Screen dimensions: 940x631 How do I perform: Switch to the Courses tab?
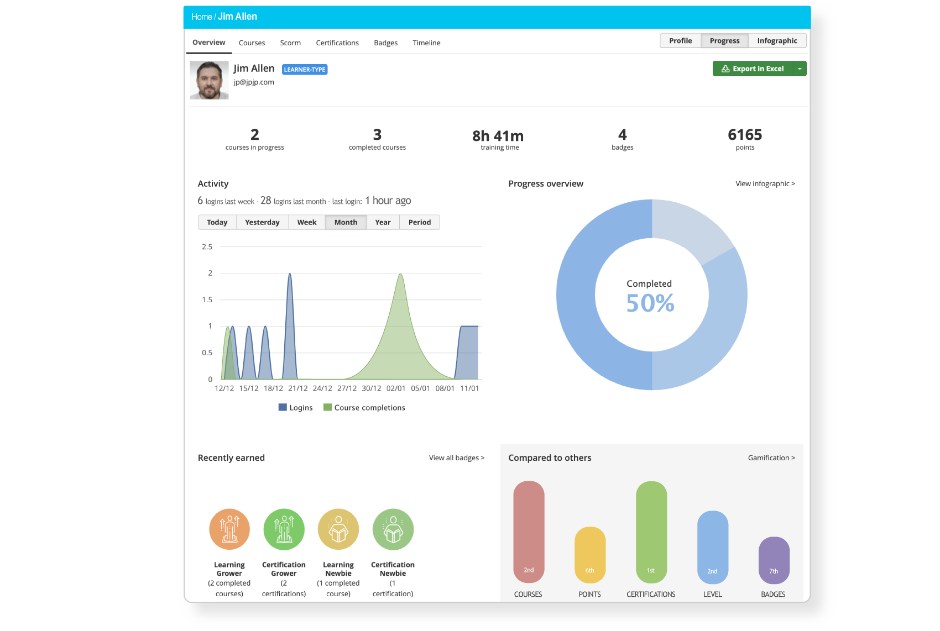coord(252,43)
